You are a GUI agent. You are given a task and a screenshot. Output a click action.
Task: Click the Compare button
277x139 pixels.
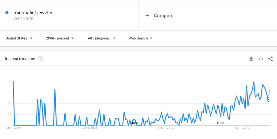(163, 16)
